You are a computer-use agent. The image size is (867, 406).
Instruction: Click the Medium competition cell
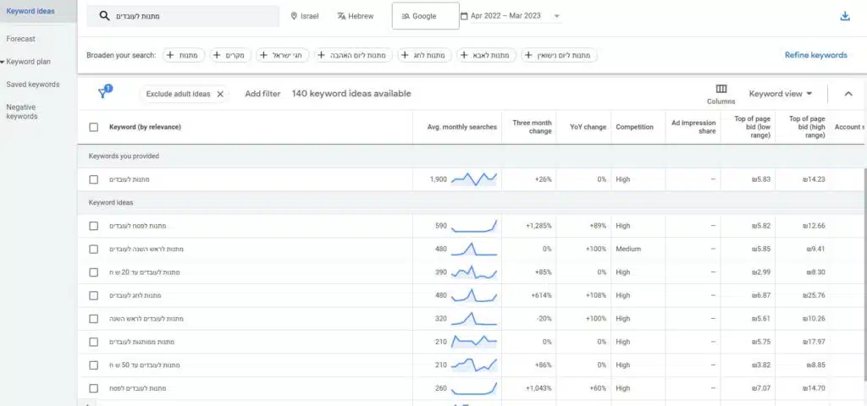628,250
